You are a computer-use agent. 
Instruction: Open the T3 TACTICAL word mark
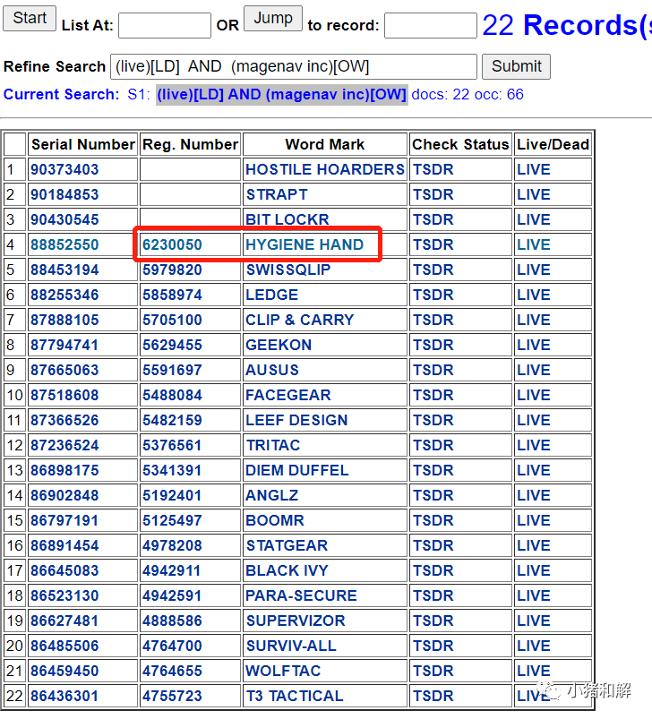[x=295, y=696]
